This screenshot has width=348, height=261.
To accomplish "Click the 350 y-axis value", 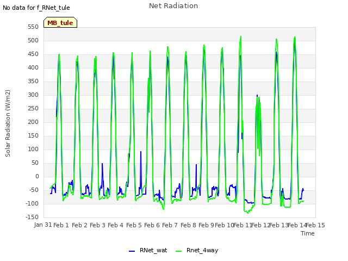I will coord(33,81).
